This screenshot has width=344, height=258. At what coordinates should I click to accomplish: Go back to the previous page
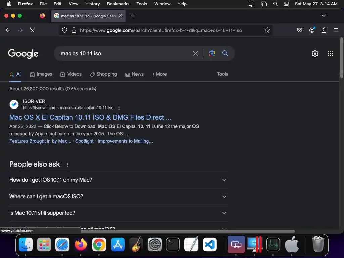coord(8,30)
